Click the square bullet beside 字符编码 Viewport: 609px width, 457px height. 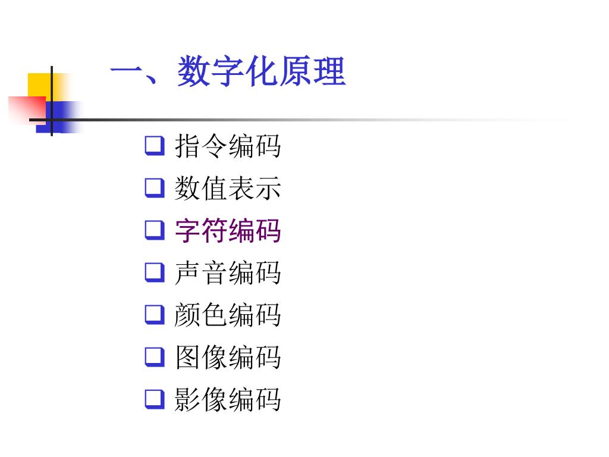[x=155, y=230]
